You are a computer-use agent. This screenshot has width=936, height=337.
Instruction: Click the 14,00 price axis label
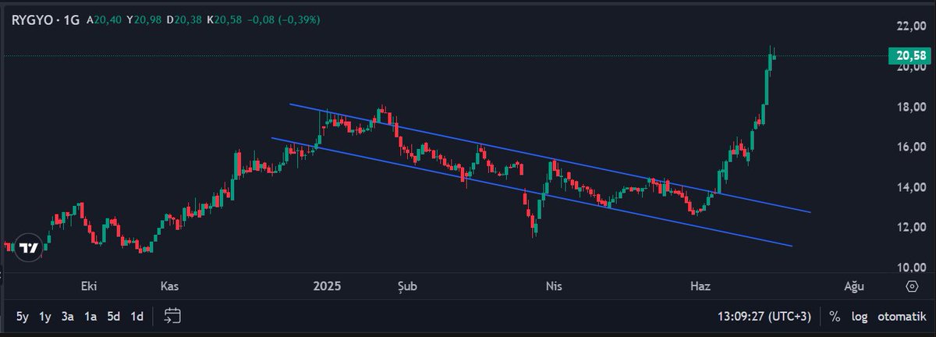910,187
